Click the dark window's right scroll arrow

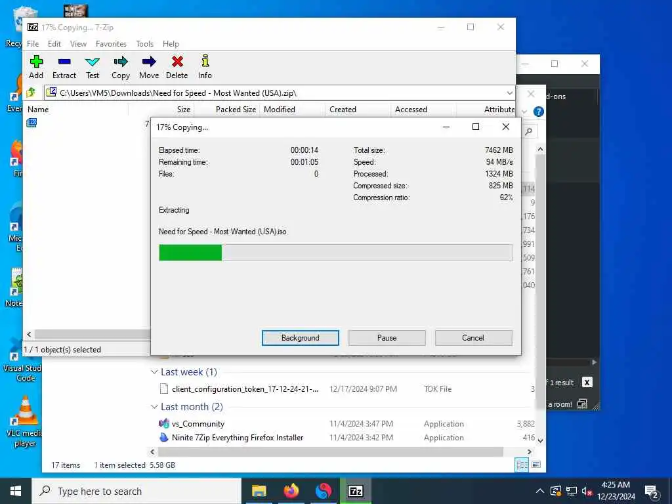pyautogui.click(x=594, y=362)
